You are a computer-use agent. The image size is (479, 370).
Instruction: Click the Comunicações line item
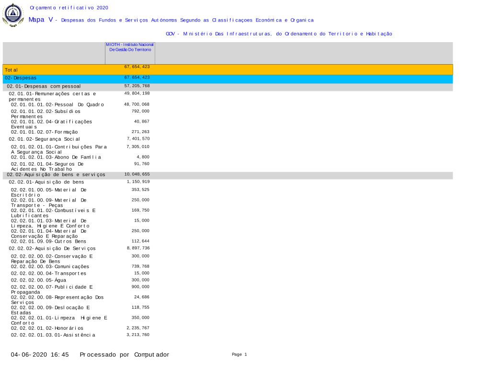point(50,267)
